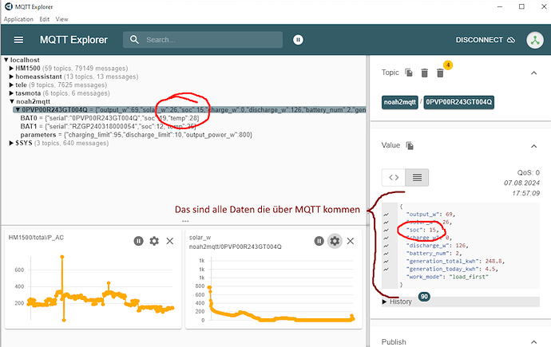Delete topic with the first trash icon
This screenshot has width=551, height=347.
(x=425, y=73)
